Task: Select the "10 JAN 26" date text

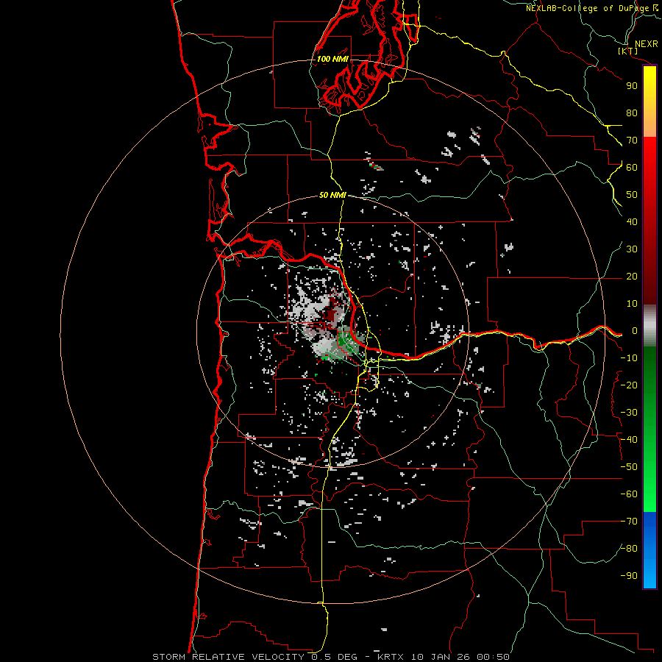Action: (x=441, y=657)
